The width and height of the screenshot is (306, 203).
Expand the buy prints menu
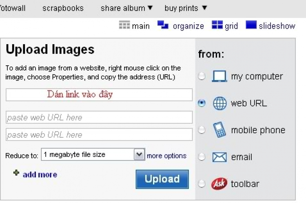[x=185, y=8]
